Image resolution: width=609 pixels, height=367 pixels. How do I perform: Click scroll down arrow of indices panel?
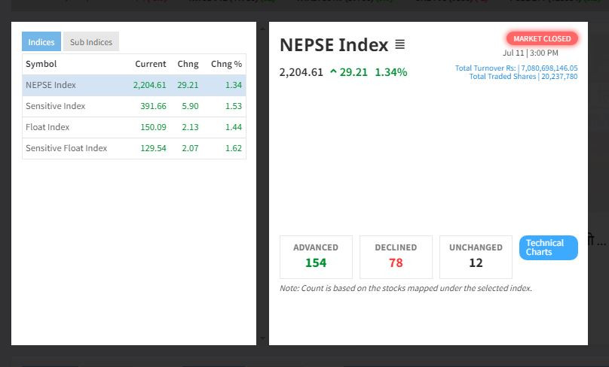(x=262, y=338)
